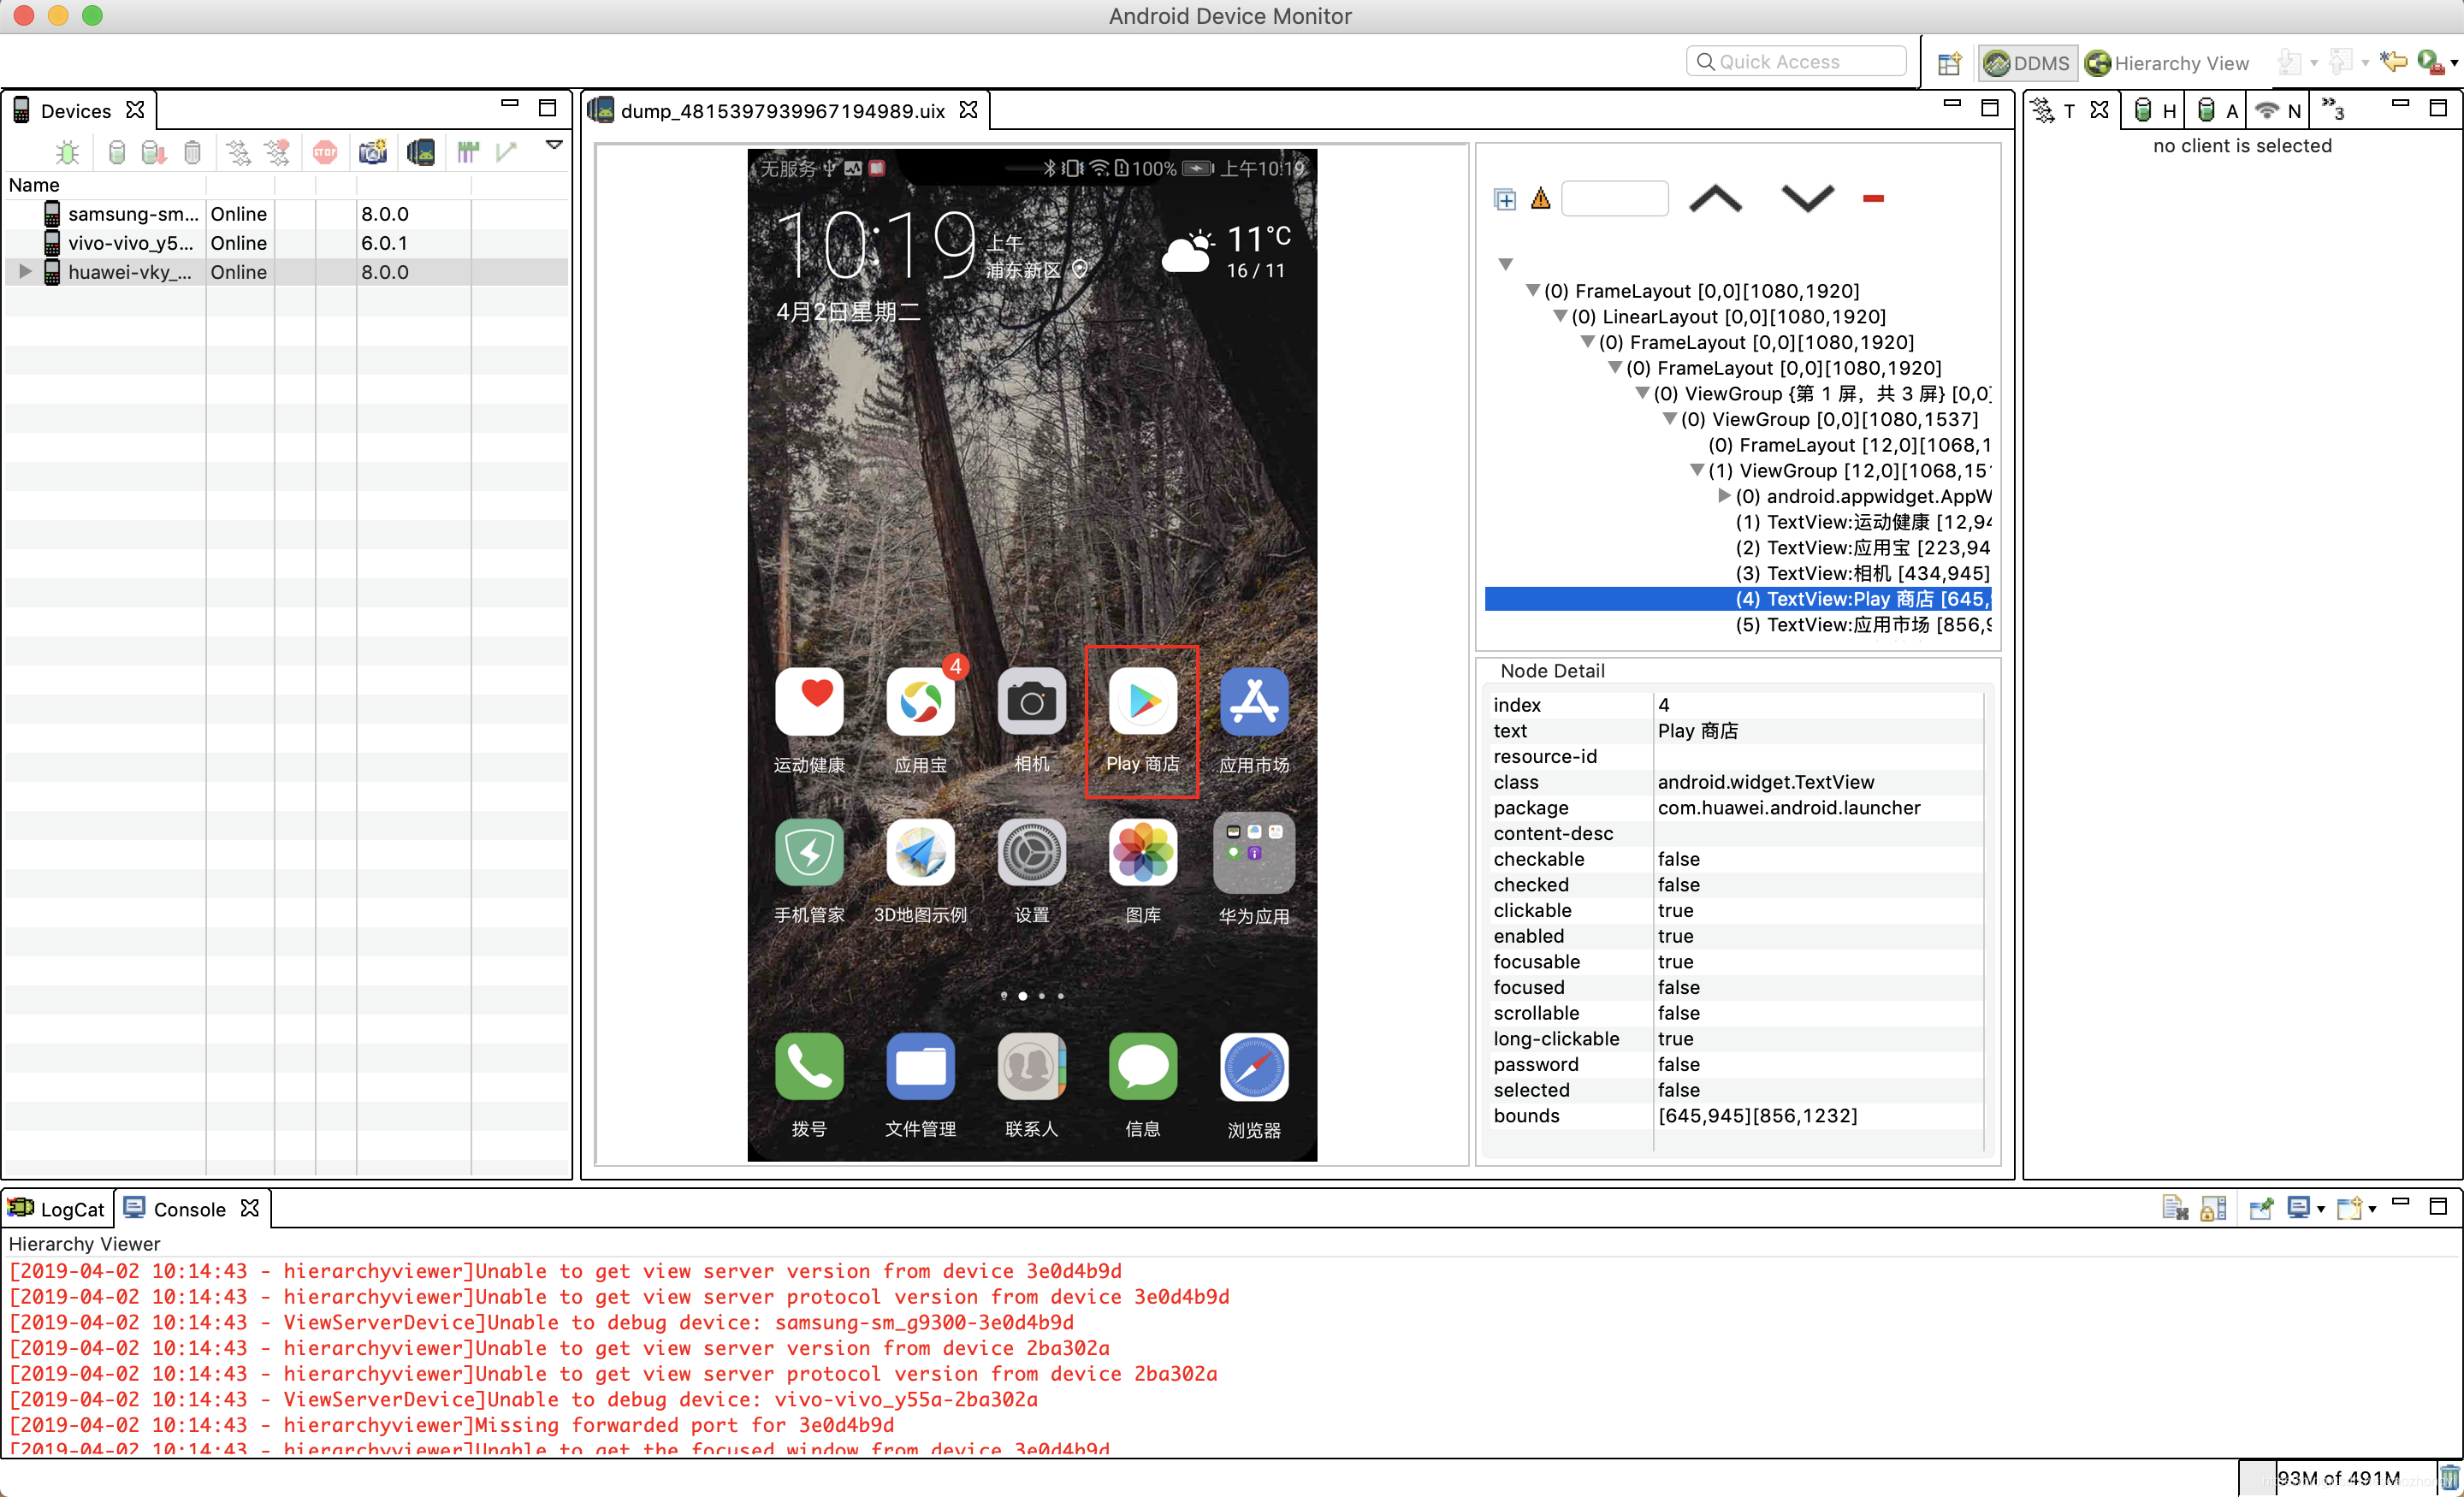
Task: Click the Screen Capture camera icon
Action: (373, 152)
